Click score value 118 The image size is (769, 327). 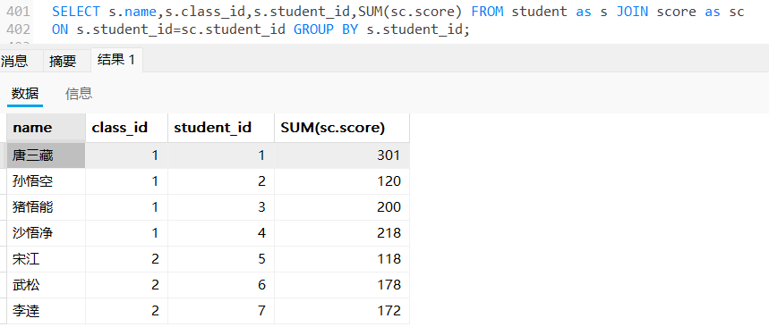[x=342, y=259]
